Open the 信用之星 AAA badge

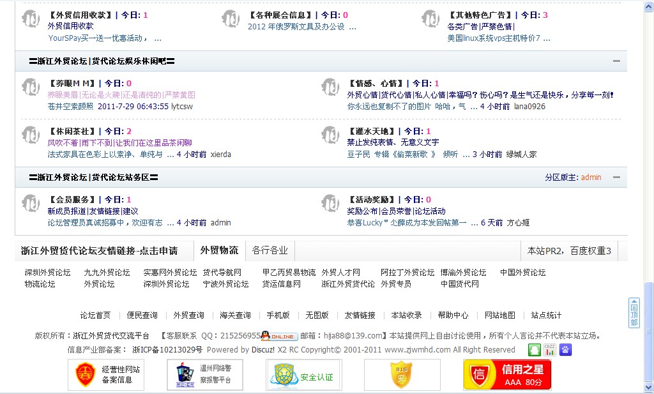pyautogui.click(x=507, y=374)
